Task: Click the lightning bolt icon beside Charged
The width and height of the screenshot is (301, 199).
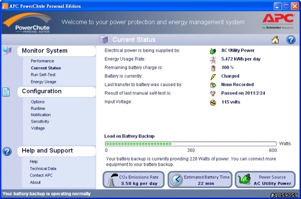Action: point(213,77)
